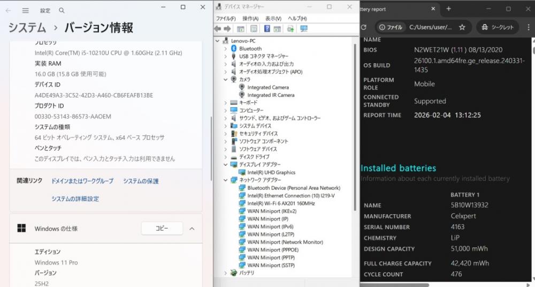Screen dimensions: 535x287
Task: Reload the battery report page
Action: [364, 27]
